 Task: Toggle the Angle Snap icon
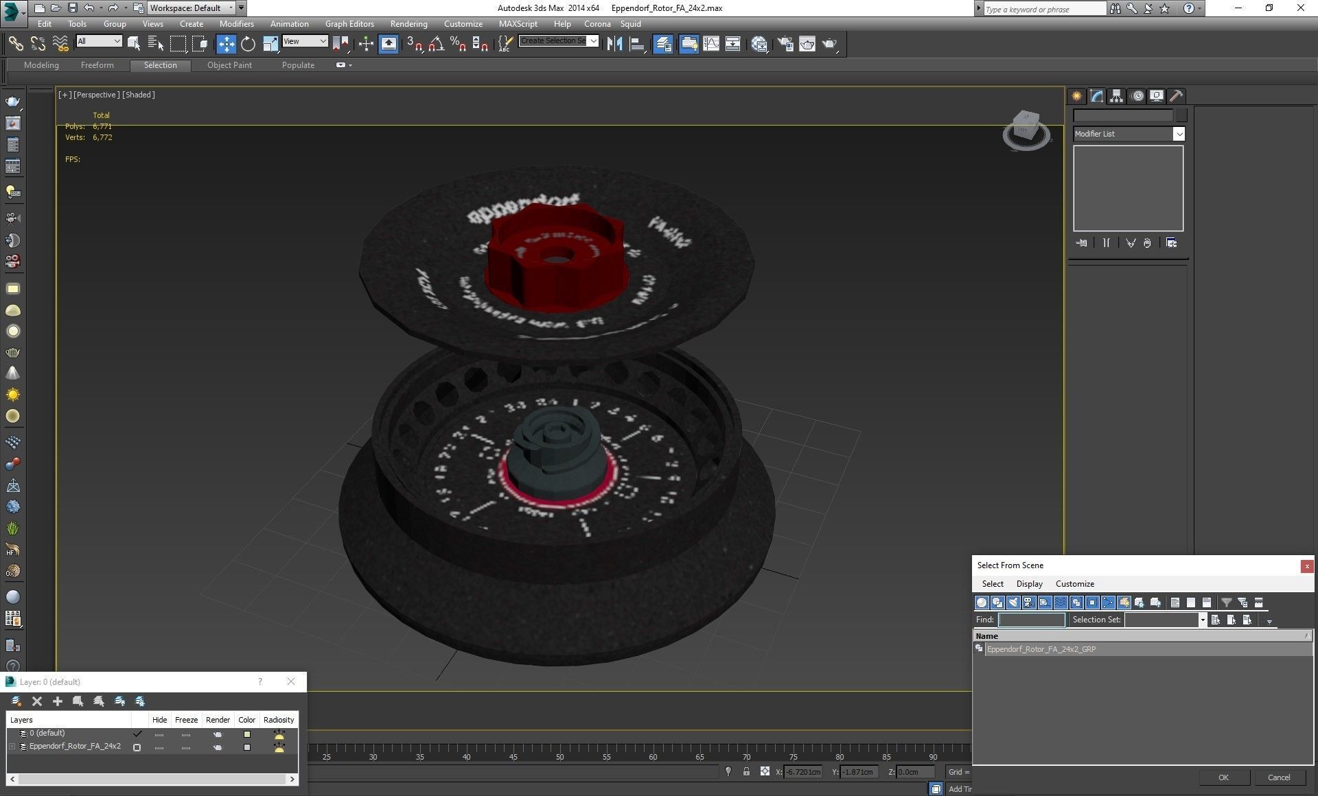435,44
